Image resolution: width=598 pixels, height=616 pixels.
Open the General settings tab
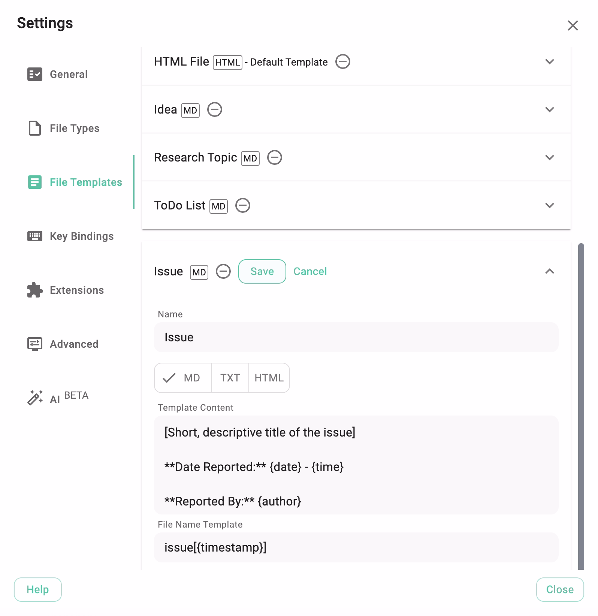(x=69, y=74)
